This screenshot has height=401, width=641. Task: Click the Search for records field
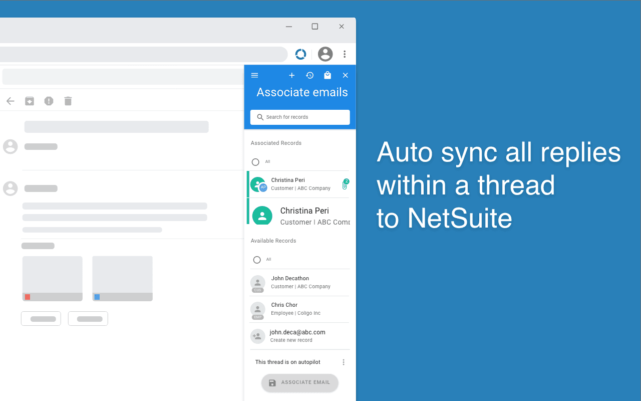pos(299,117)
